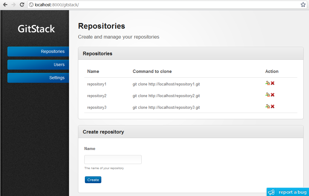The height and width of the screenshot is (196, 309).
Task: Click users icon beside repository3
Action: click(267, 106)
